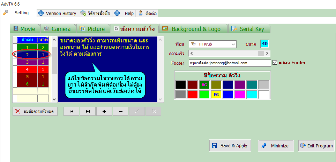Viewport: 336px width, 162px height.
Task: Open the วิธีการสั่งซื้อ menu
Action: (95, 13)
